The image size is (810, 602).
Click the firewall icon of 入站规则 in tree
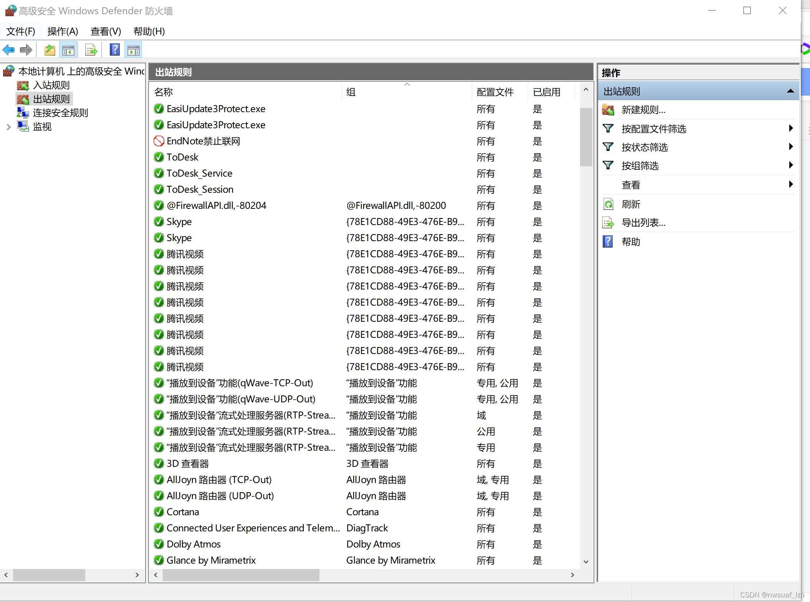[23, 85]
